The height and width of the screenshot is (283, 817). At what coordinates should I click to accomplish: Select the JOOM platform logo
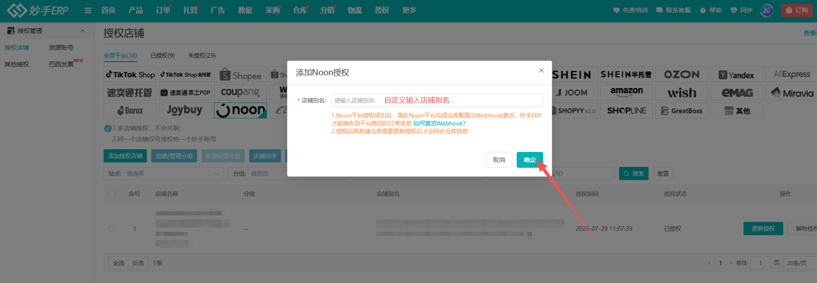(571, 93)
